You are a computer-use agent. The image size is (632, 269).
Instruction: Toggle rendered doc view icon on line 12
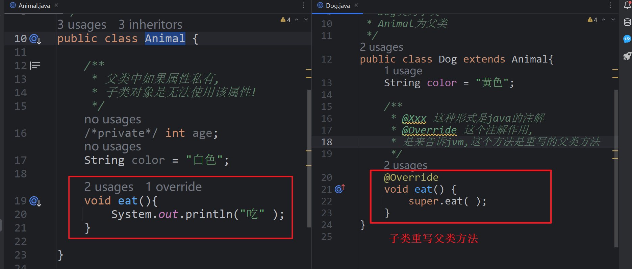click(x=35, y=65)
